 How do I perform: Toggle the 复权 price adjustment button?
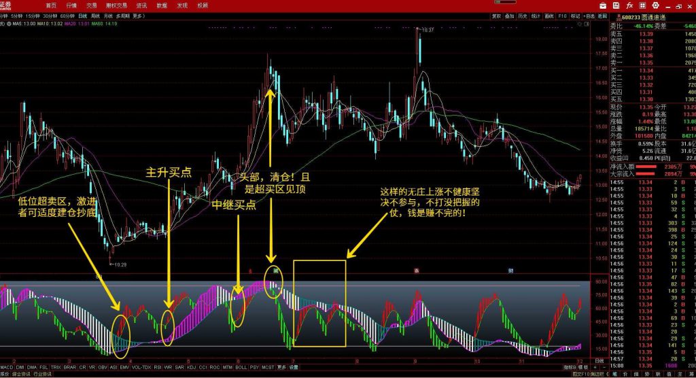pyautogui.click(x=497, y=15)
